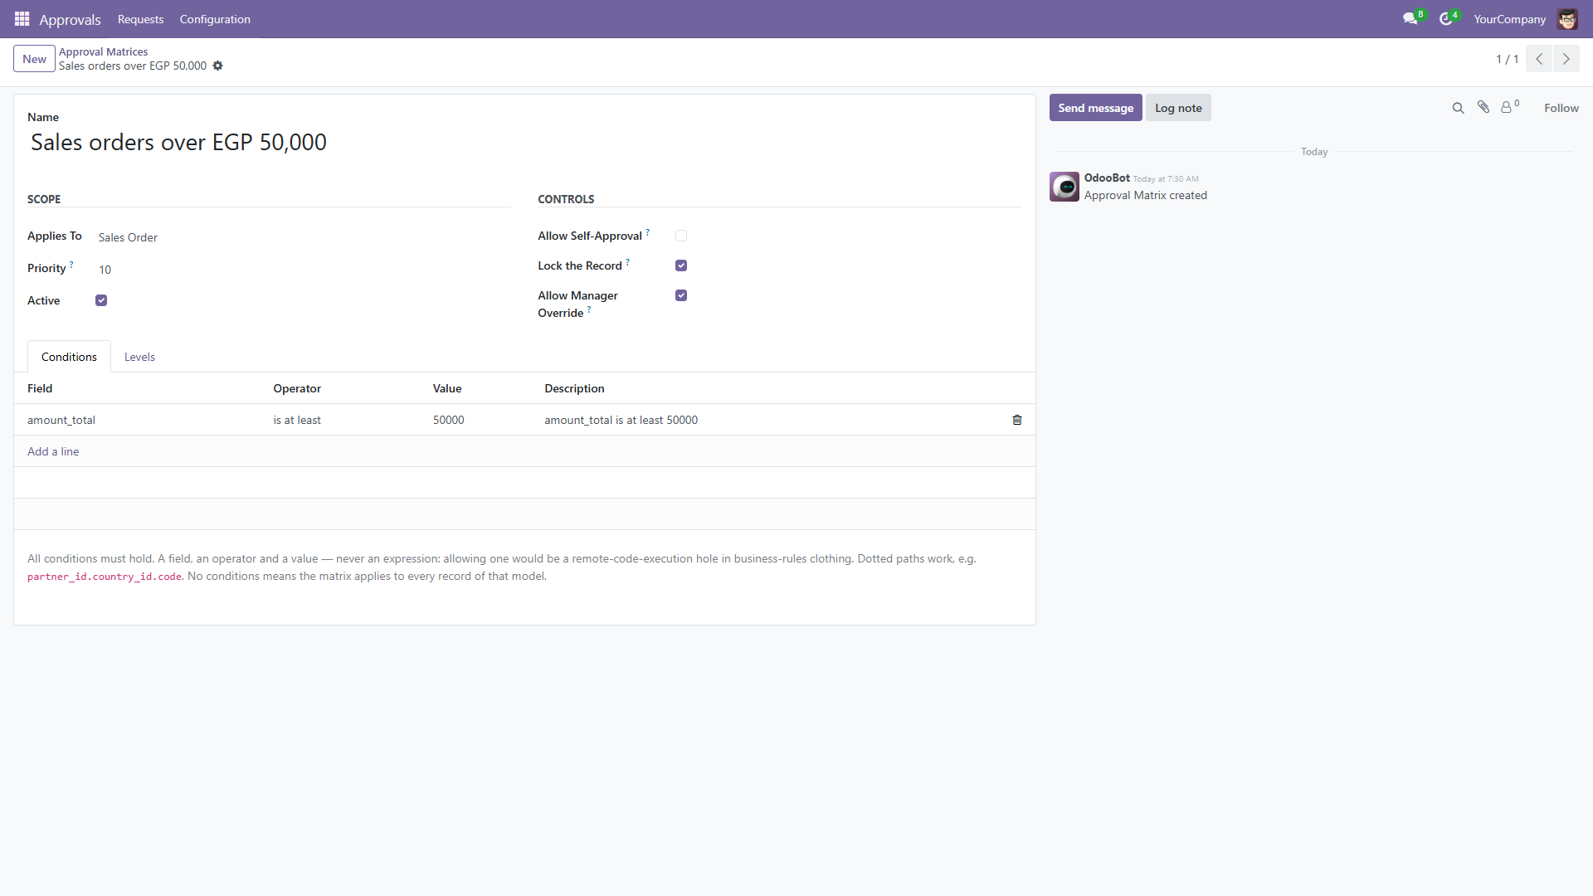The height and width of the screenshot is (896, 1593).
Task: Open the apps grid menu icon
Action: [x=22, y=18]
